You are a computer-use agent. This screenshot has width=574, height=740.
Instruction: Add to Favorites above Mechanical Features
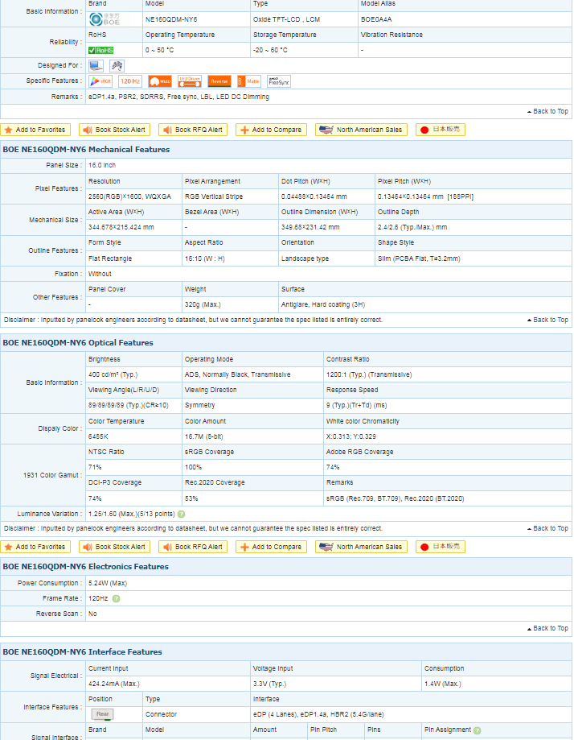35,130
